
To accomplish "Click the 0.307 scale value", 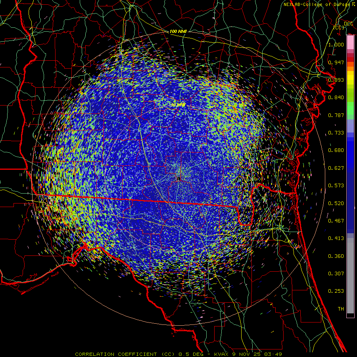I will (336, 274).
